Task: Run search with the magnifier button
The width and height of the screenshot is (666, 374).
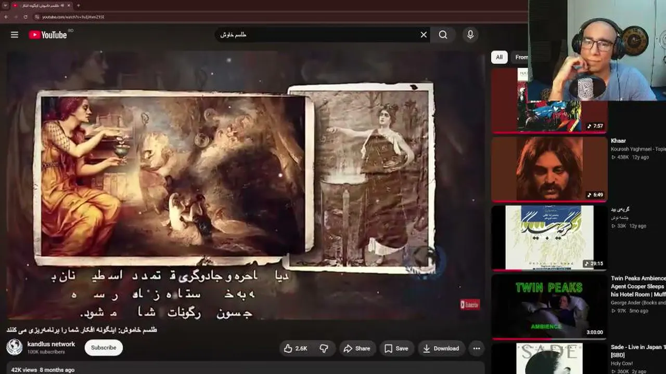Action: tap(443, 35)
